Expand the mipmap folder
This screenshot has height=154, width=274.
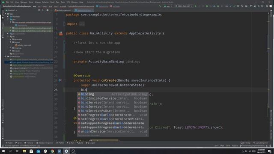pos(10,48)
